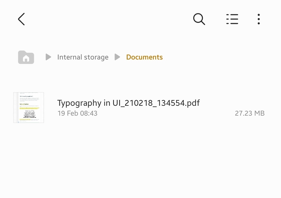Select the PDF file row

click(140, 108)
